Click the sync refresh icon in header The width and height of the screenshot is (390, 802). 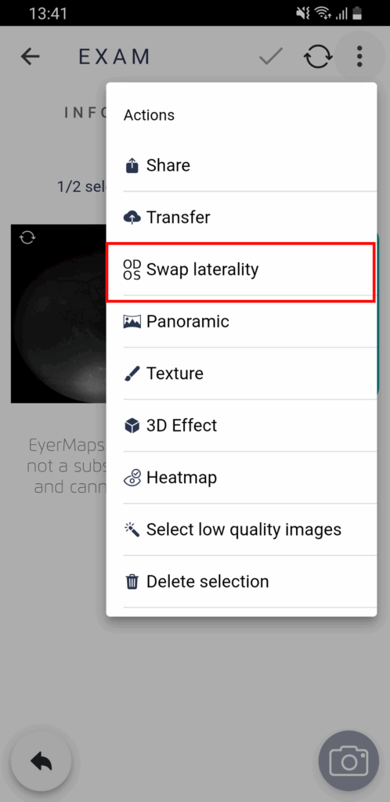(x=319, y=56)
